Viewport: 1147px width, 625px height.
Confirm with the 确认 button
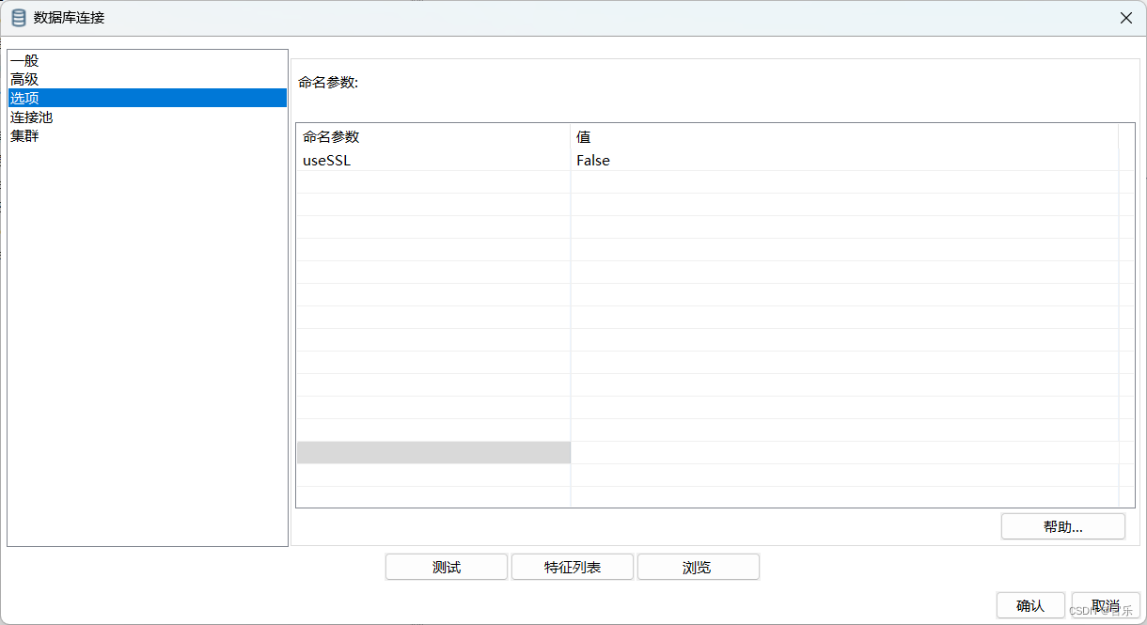pyautogui.click(x=1030, y=605)
